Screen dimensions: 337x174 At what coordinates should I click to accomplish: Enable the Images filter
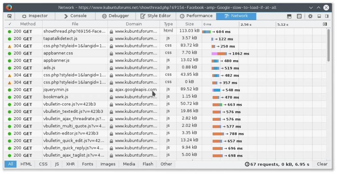click(x=108, y=164)
